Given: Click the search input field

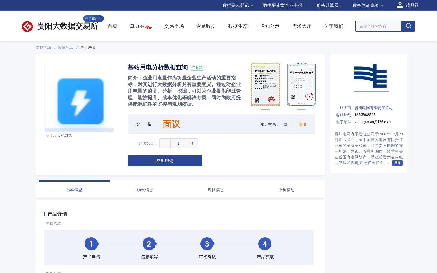Looking at the screenshot, I should (x=379, y=26).
